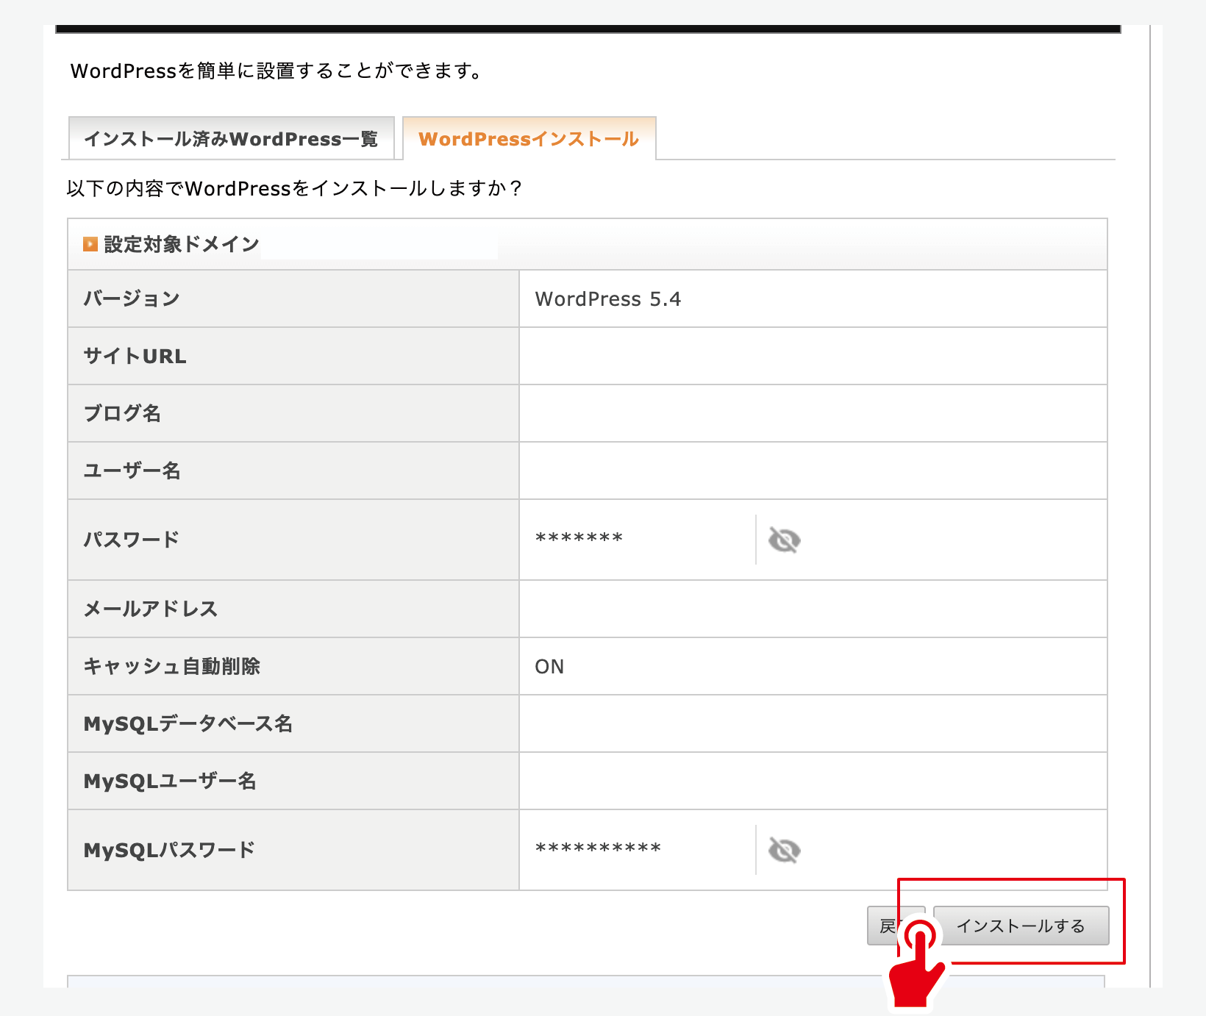This screenshot has width=1206, height=1016.
Task: Click the サイトURL row label
Action: point(135,357)
